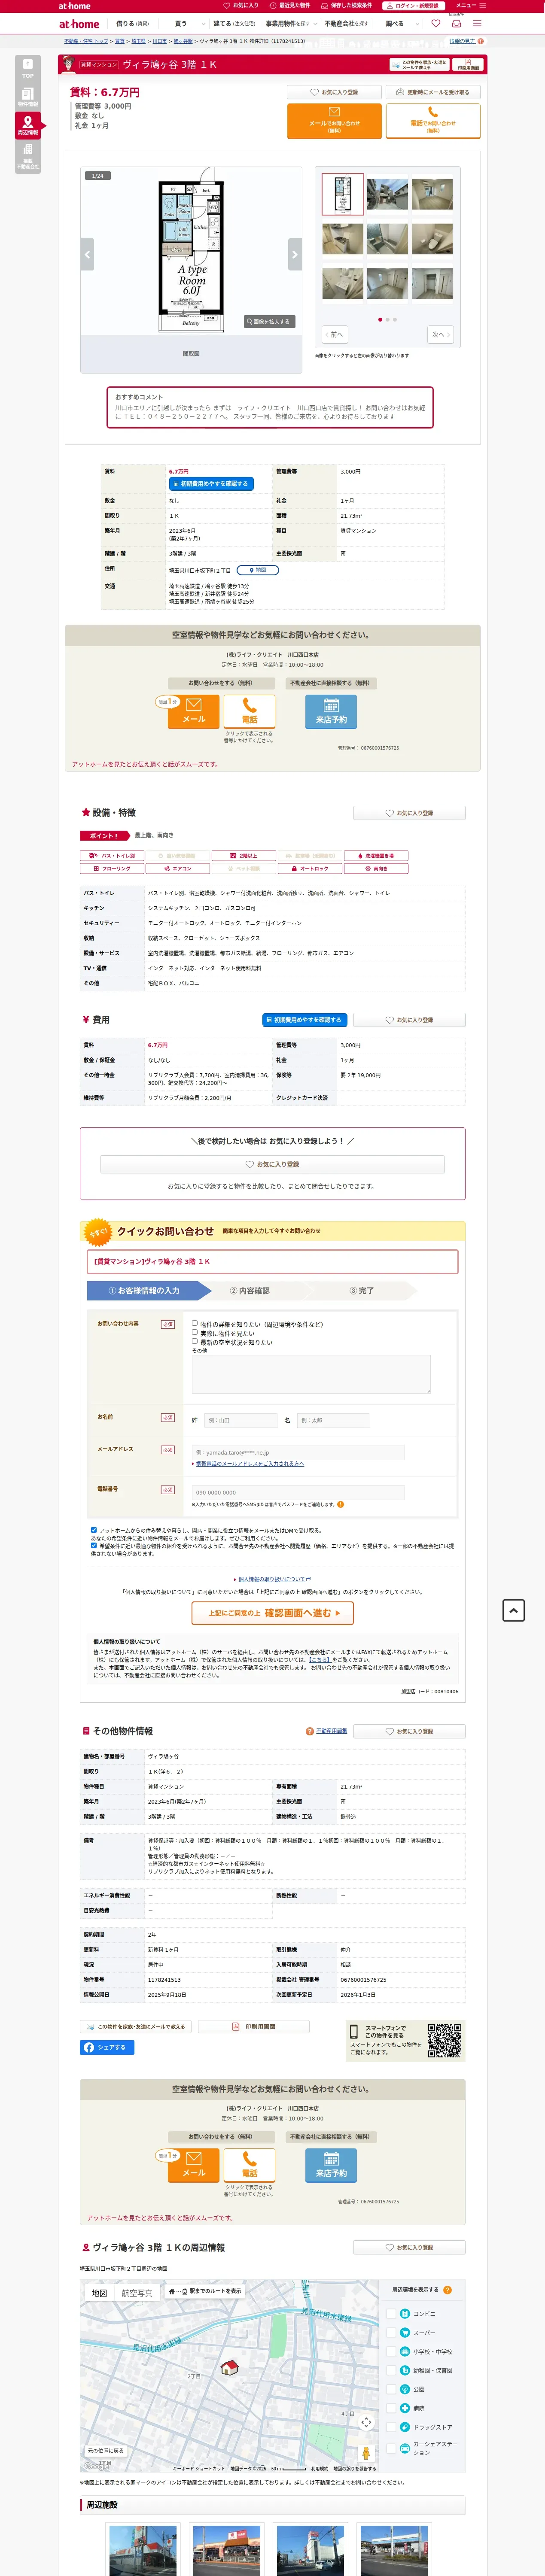Click 次へ in thumbnail gallery
The image size is (545, 2576).
441,334
